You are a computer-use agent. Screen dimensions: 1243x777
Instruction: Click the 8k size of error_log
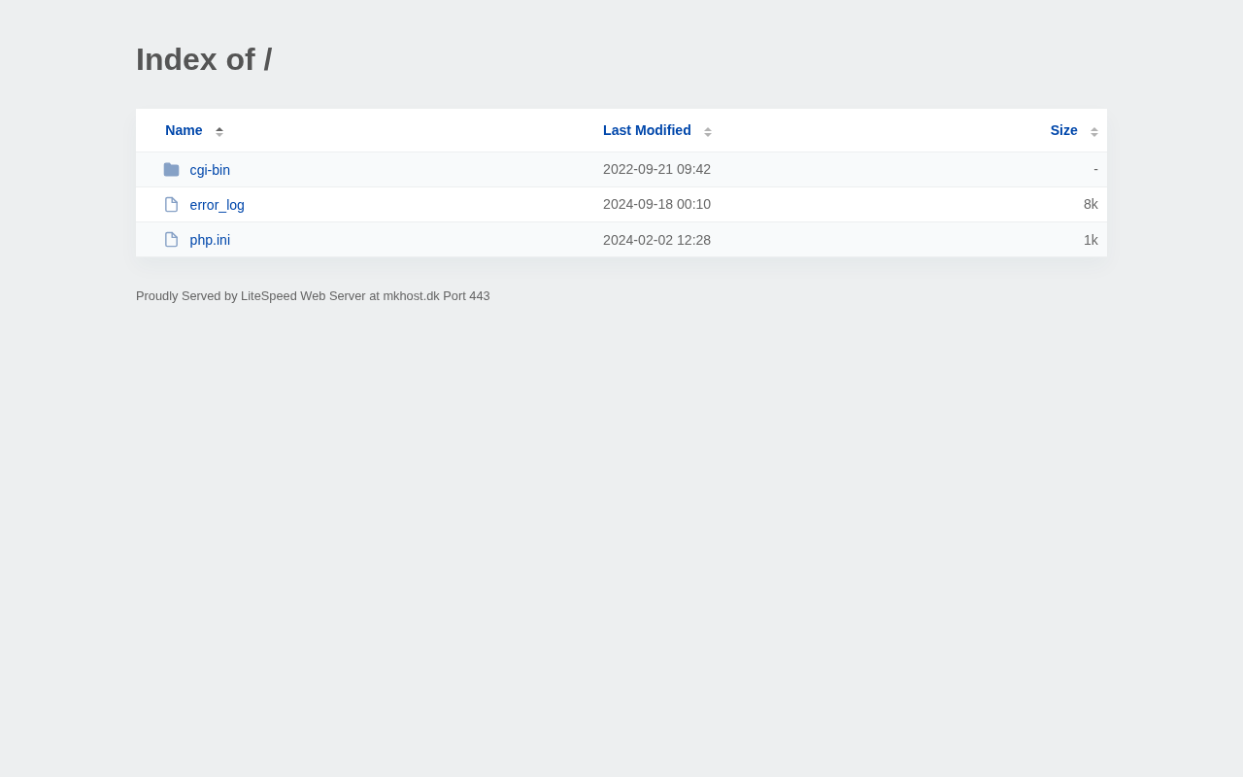pyautogui.click(x=1091, y=204)
